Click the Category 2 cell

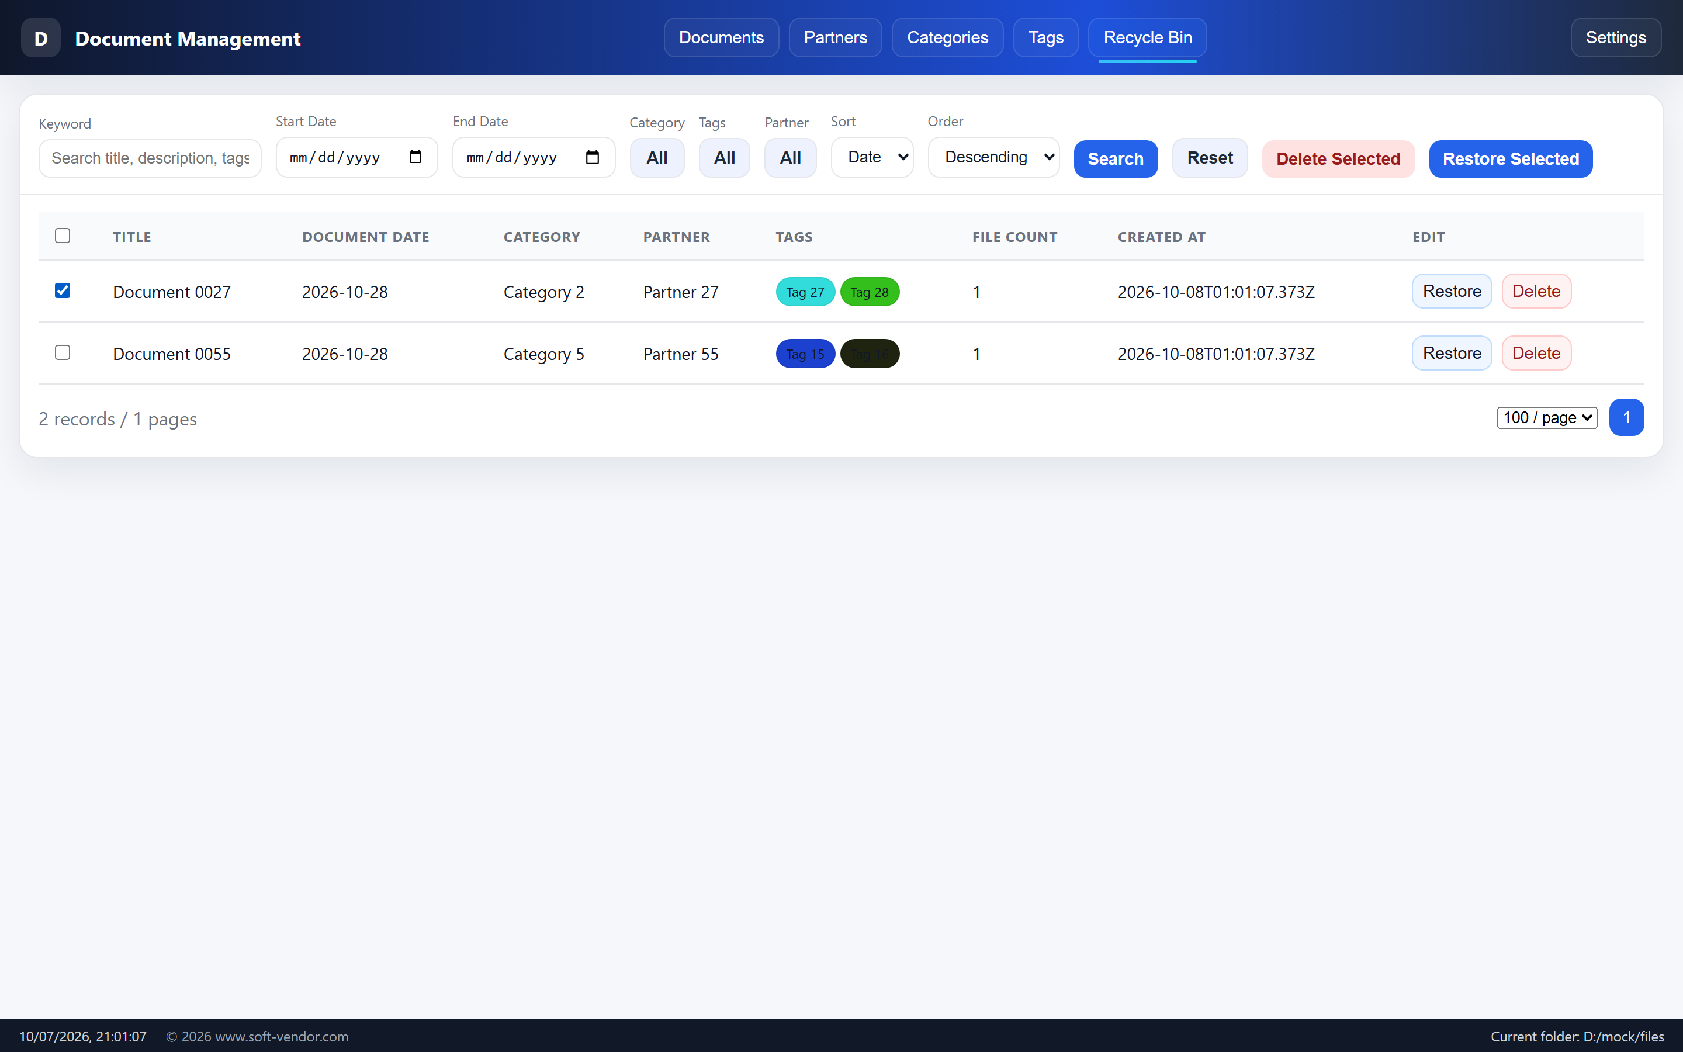coord(544,292)
